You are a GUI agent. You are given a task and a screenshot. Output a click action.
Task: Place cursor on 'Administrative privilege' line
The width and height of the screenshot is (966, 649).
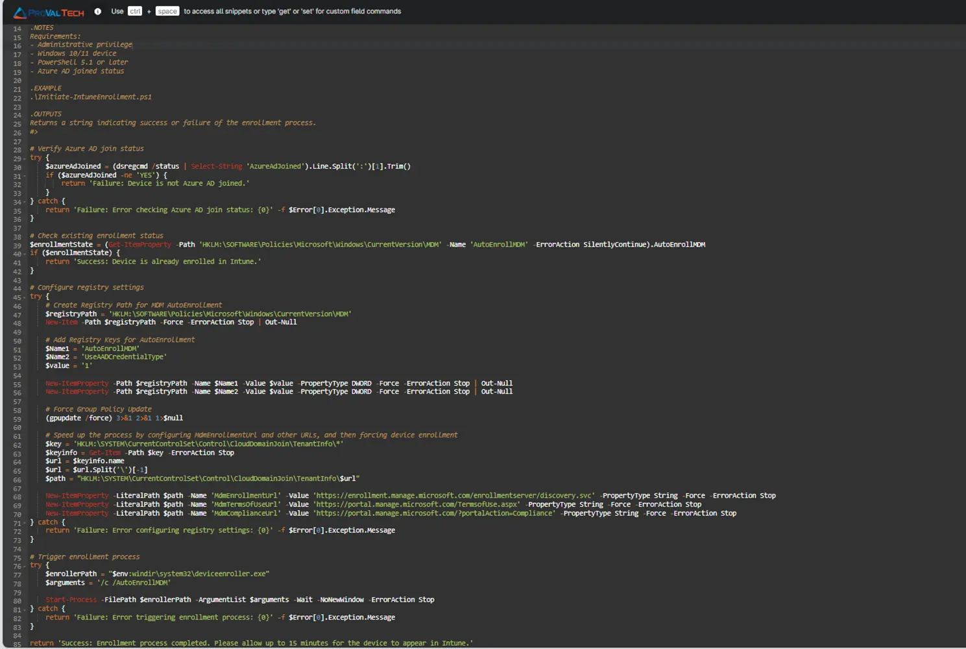click(x=81, y=45)
